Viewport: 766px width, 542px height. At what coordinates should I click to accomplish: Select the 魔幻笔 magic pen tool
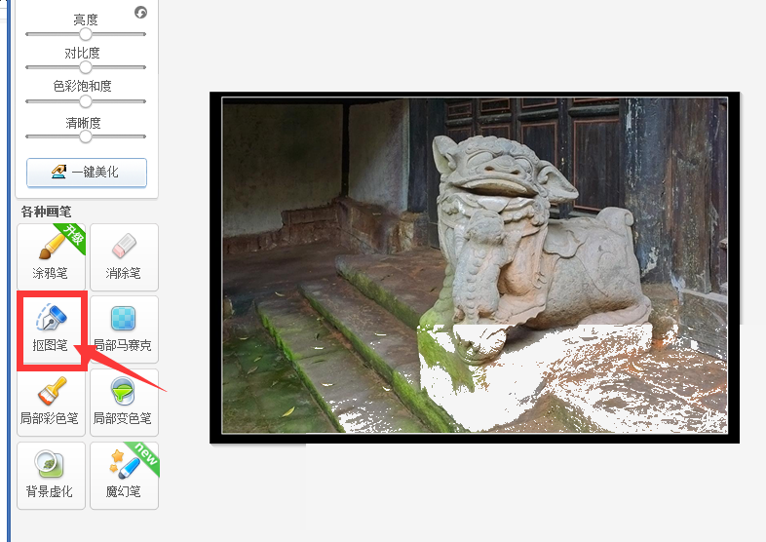tap(124, 476)
